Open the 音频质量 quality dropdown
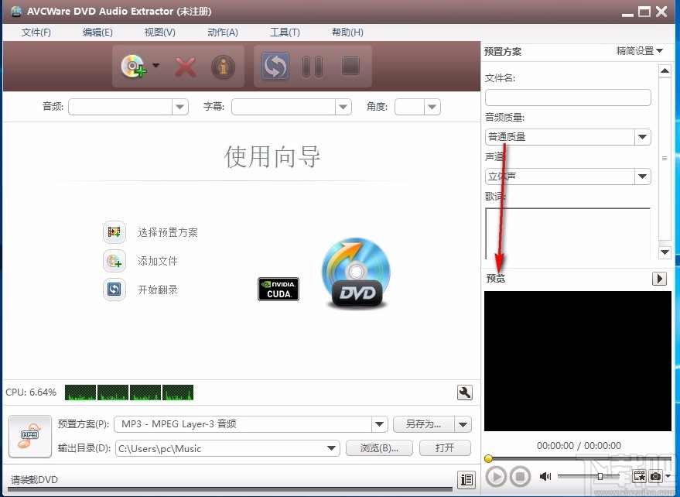 pyautogui.click(x=642, y=137)
